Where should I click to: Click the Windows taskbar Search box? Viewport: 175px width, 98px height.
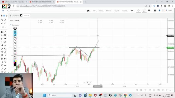pos(60,95)
